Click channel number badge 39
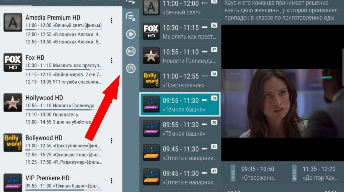344x192 pixels. pyautogui.click(x=214, y=98)
